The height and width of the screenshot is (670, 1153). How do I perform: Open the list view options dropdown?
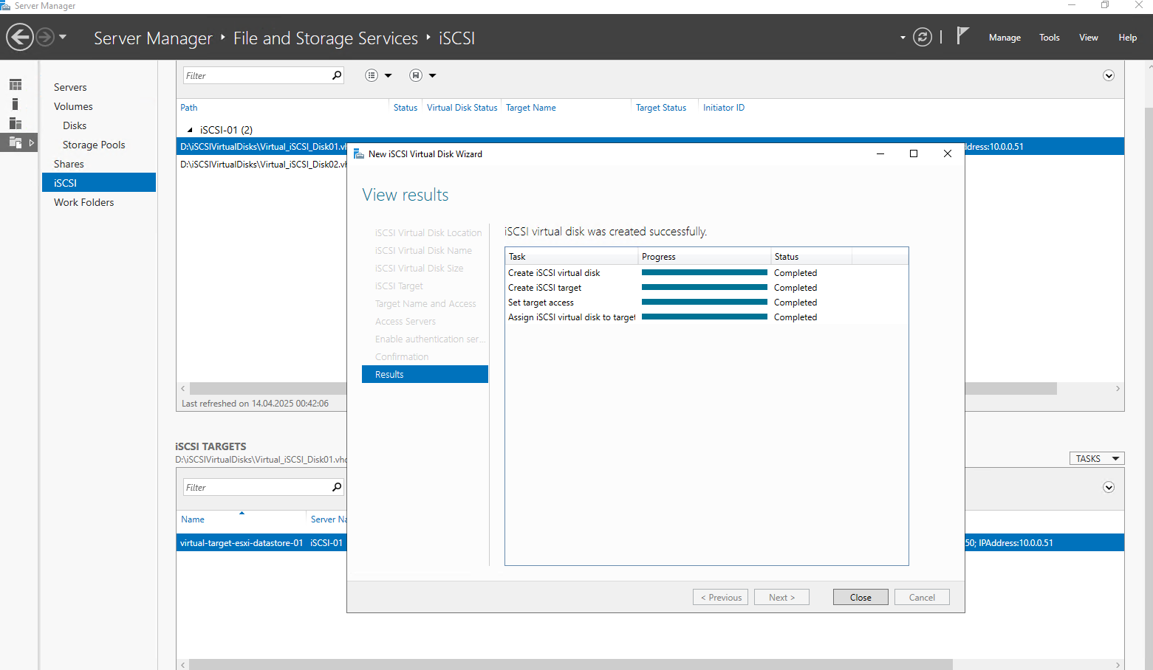coord(379,75)
